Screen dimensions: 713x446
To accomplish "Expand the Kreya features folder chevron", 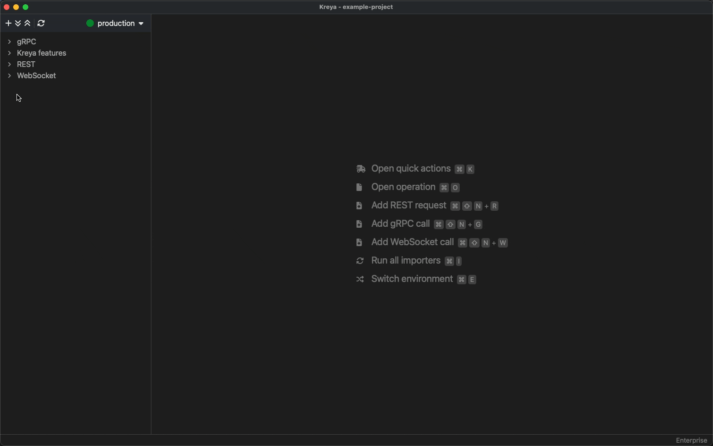I will tap(9, 53).
